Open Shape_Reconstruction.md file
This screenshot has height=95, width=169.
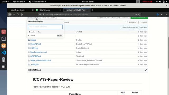tap(40, 60)
